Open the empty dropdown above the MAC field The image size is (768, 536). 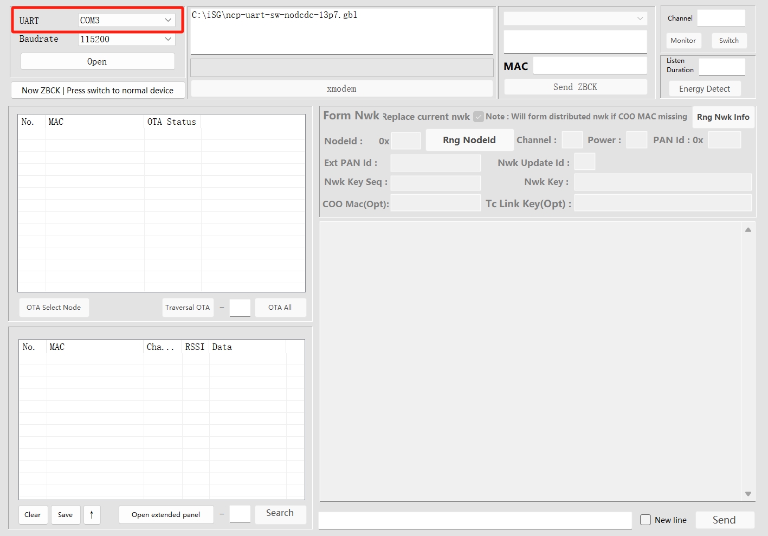pos(575,18)
